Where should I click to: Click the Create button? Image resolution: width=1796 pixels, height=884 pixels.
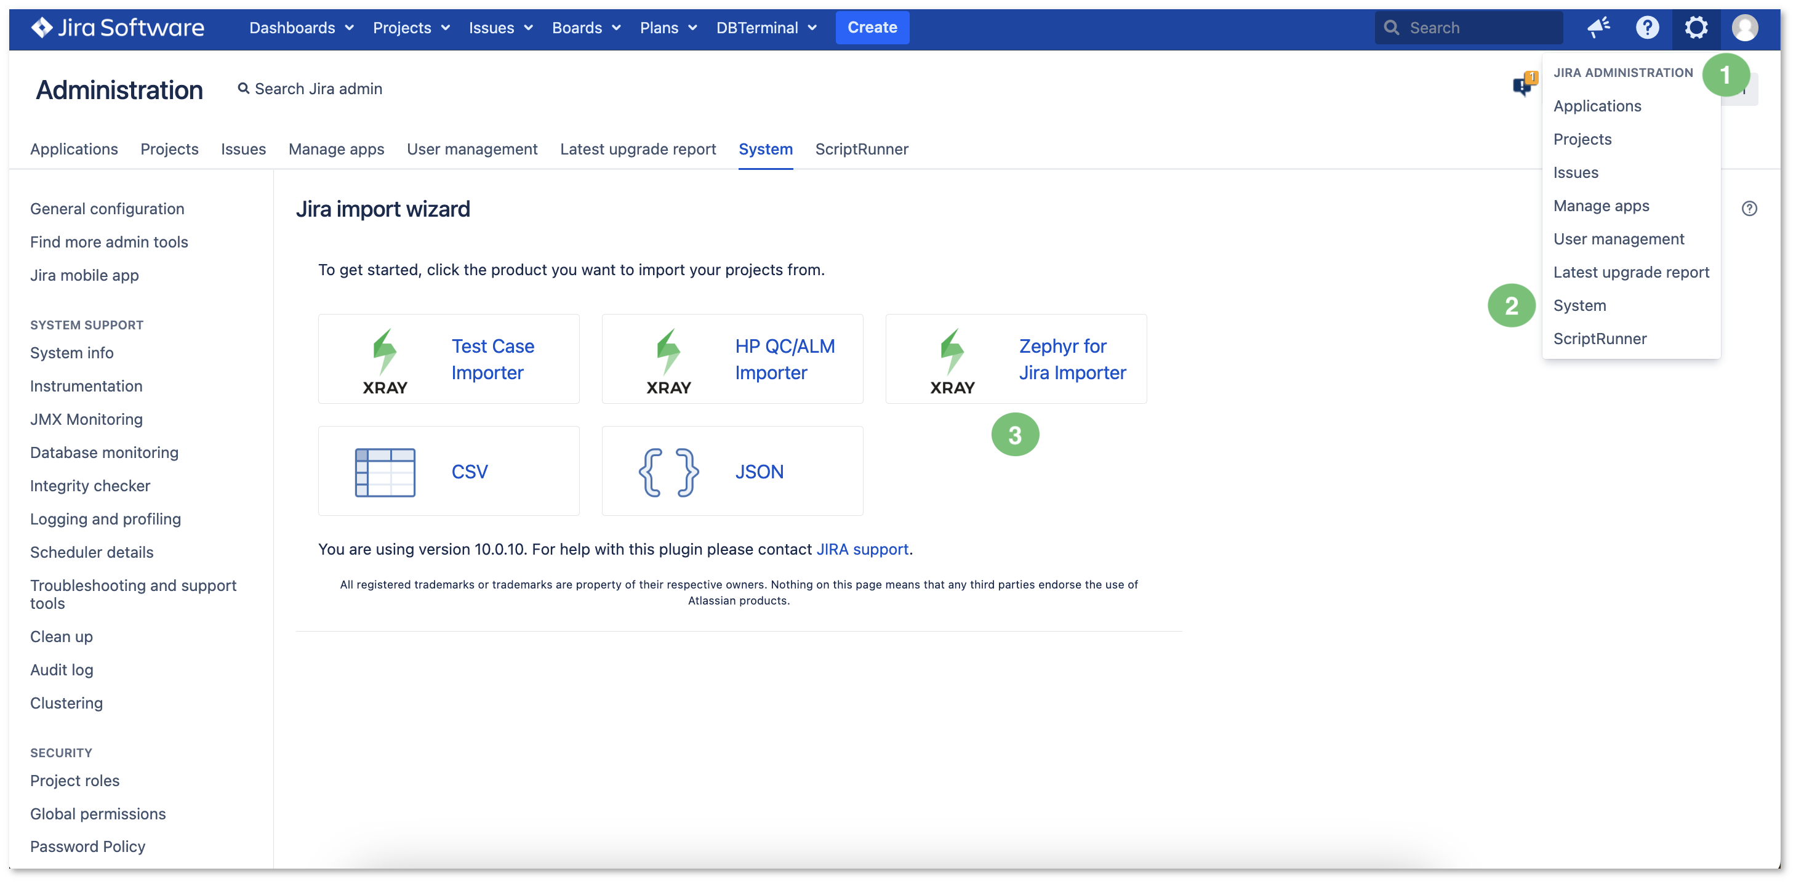point(872,28)
